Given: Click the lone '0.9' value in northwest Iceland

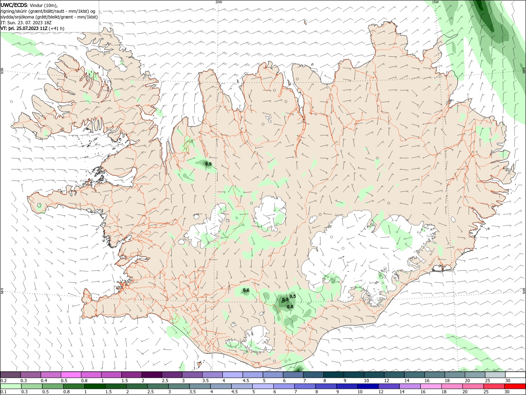Looking at the screenshot, I should [208, 164].
